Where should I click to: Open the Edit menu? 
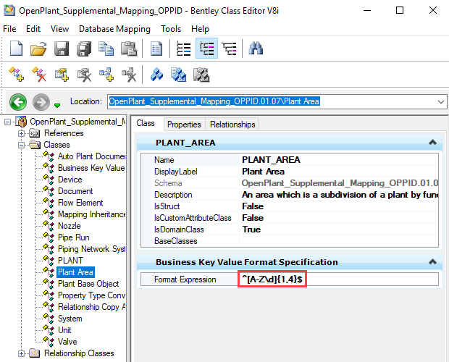[33, 29]
